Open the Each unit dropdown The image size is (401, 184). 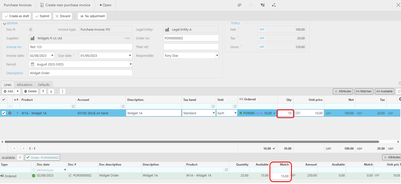tap(235, 113)
